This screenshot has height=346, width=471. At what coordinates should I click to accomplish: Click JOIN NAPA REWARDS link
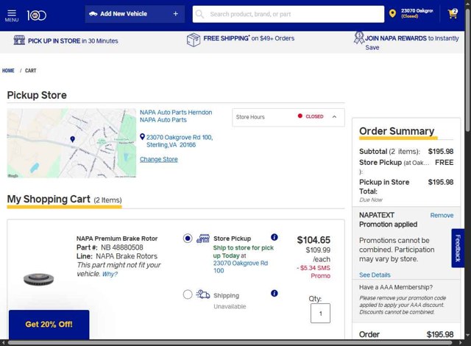tap(412, 43)
